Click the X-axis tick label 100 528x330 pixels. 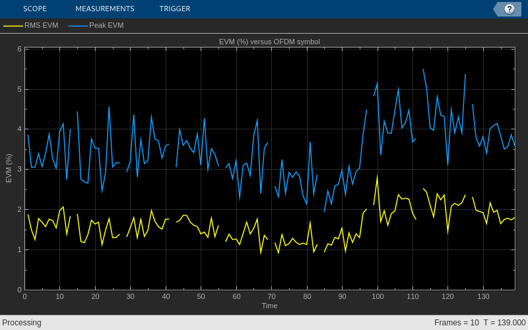378,296
